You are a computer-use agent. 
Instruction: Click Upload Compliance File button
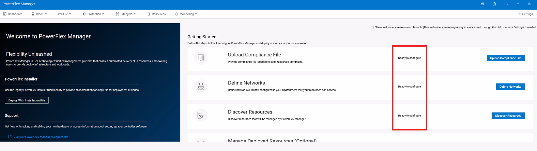coord(506,58)
